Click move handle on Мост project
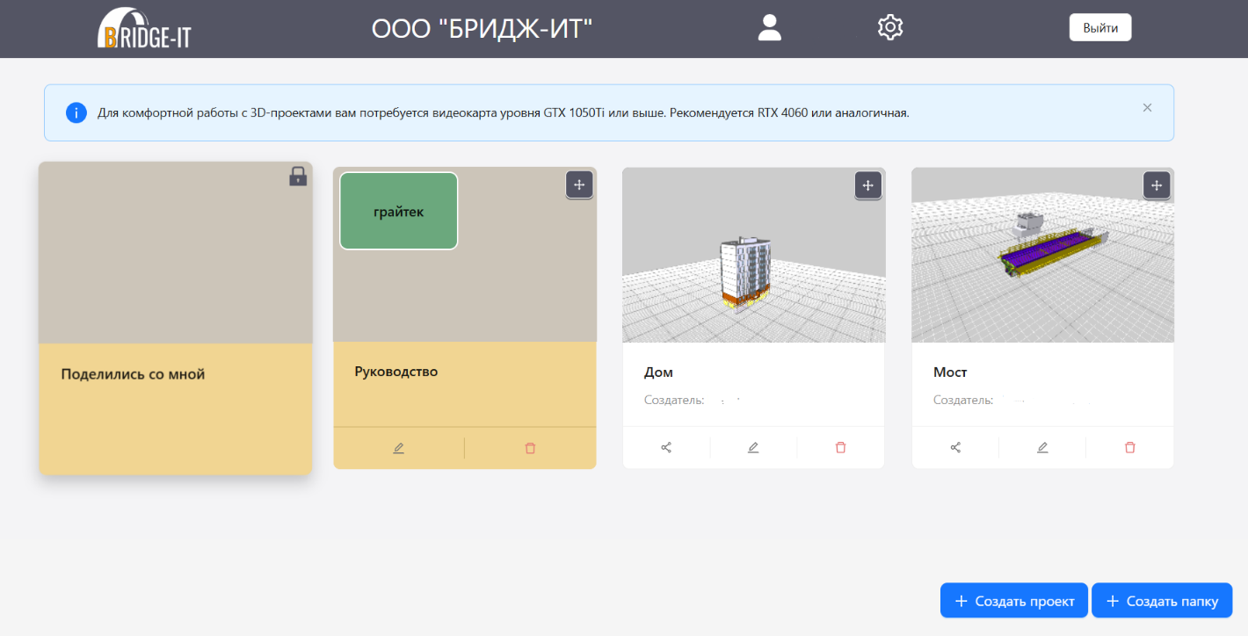The image size is (1248, 636). (x=1157, y=184)
